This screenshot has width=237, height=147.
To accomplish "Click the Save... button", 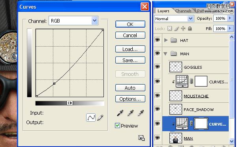I will tap(130, 60).
